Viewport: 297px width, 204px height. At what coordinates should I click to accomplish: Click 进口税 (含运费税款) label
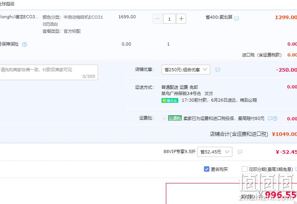point(262,55)
